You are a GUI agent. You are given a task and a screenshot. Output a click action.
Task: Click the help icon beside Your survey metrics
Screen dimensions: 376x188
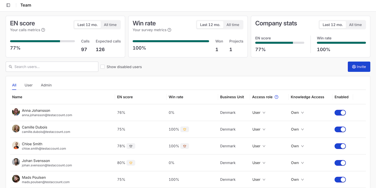click(169, 30)
